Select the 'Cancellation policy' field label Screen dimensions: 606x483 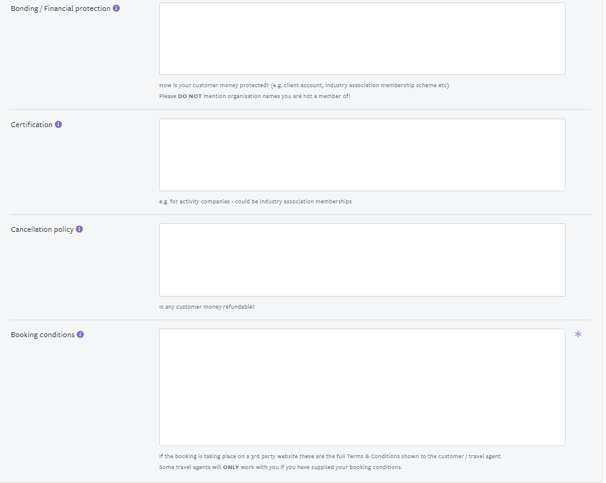[42, 229]
